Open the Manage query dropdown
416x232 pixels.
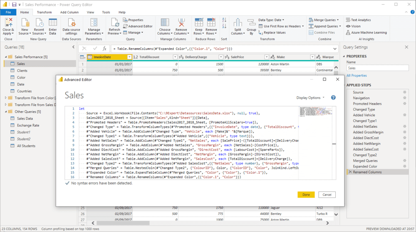pos(133,32)
